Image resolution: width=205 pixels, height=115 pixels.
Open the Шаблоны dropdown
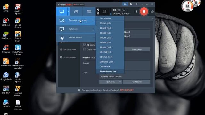111,82
